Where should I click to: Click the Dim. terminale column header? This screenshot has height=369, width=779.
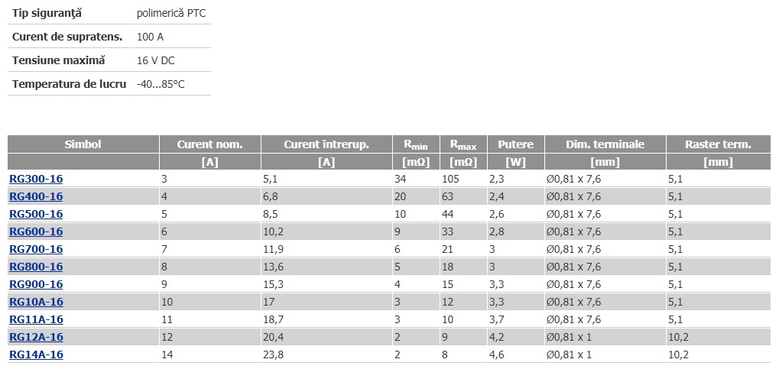[605, 144]
